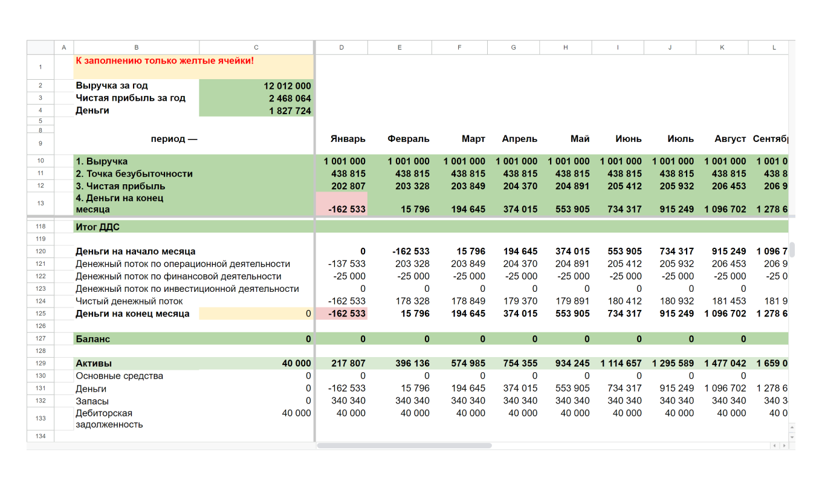Viewport: 822px width, 490px height.
Task: Select column B header
Action: [136, 47]
